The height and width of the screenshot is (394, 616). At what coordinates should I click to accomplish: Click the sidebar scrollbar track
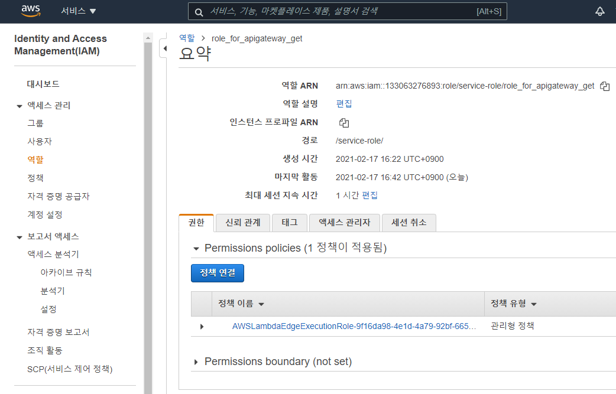coord(148,218)
